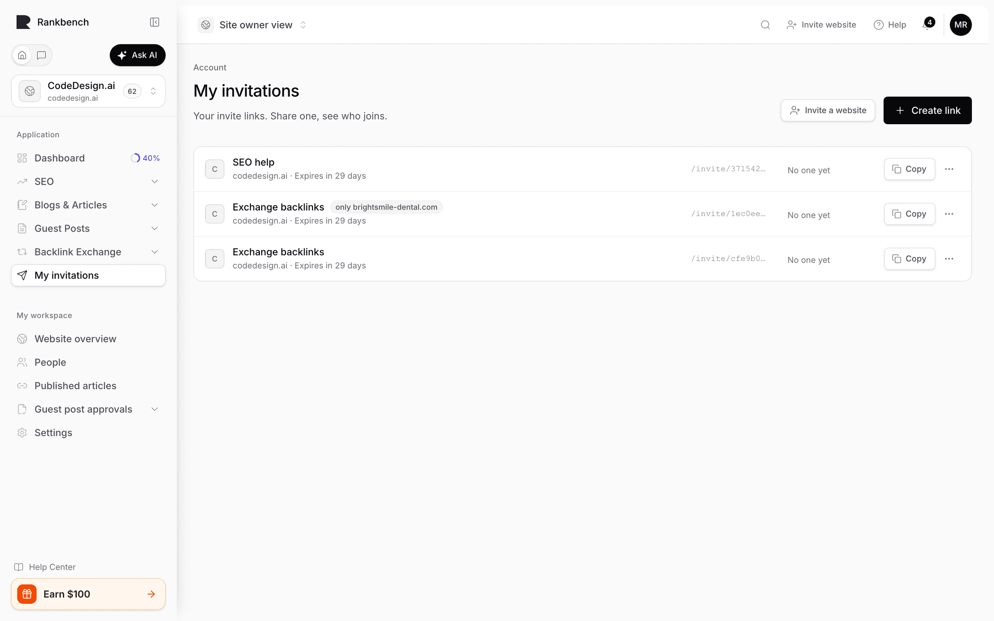Expand Guest post approvals chevron

(x=155, y=409)
